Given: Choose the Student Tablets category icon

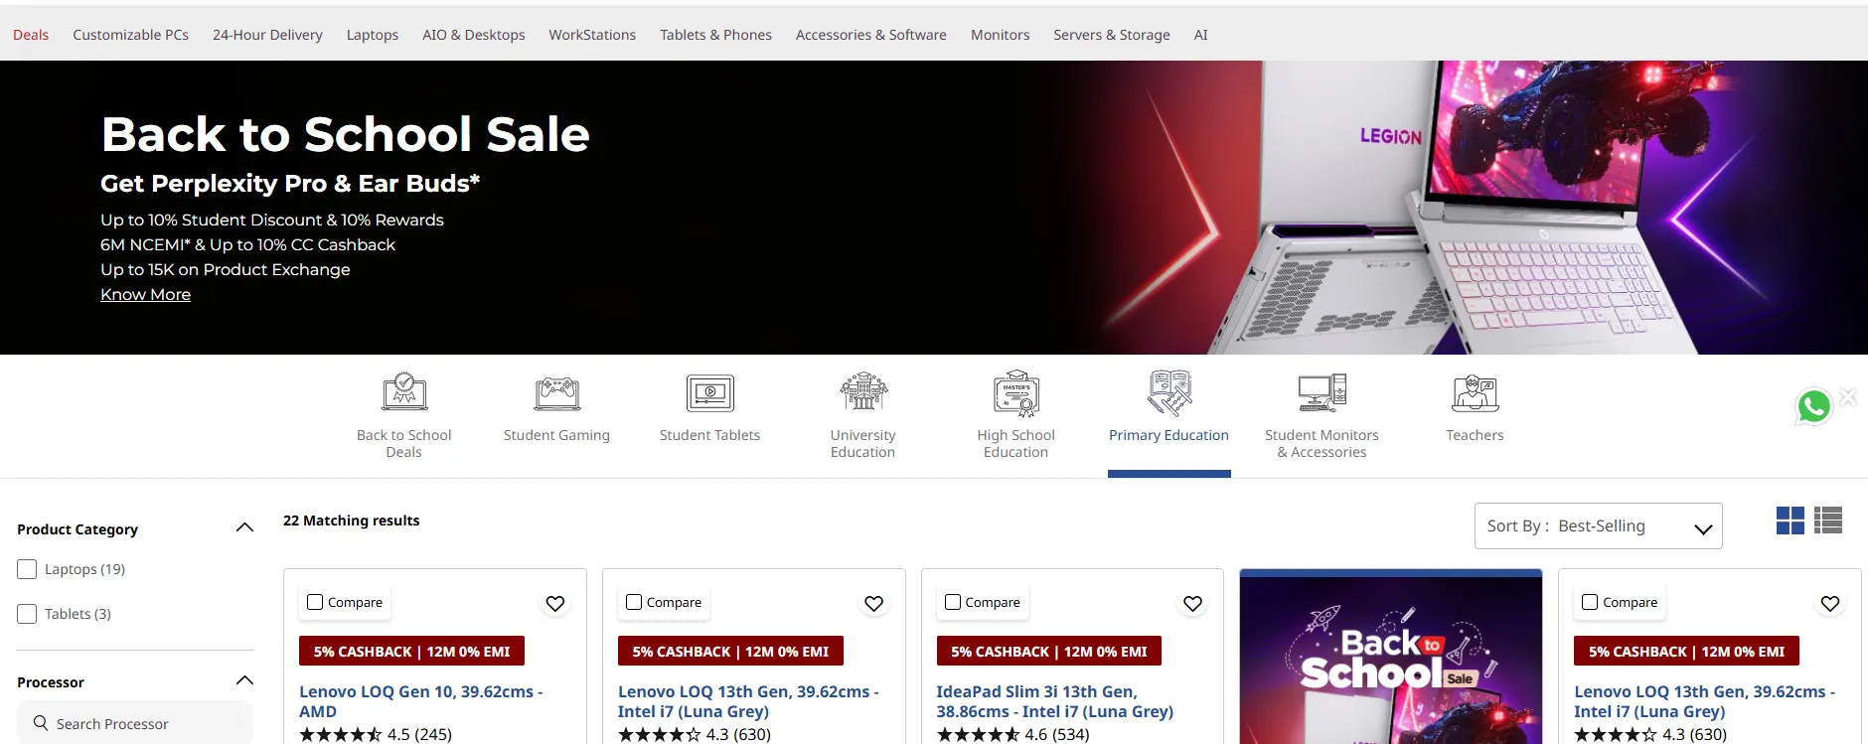Looking at the screenshot, I should tap(710, 393).
